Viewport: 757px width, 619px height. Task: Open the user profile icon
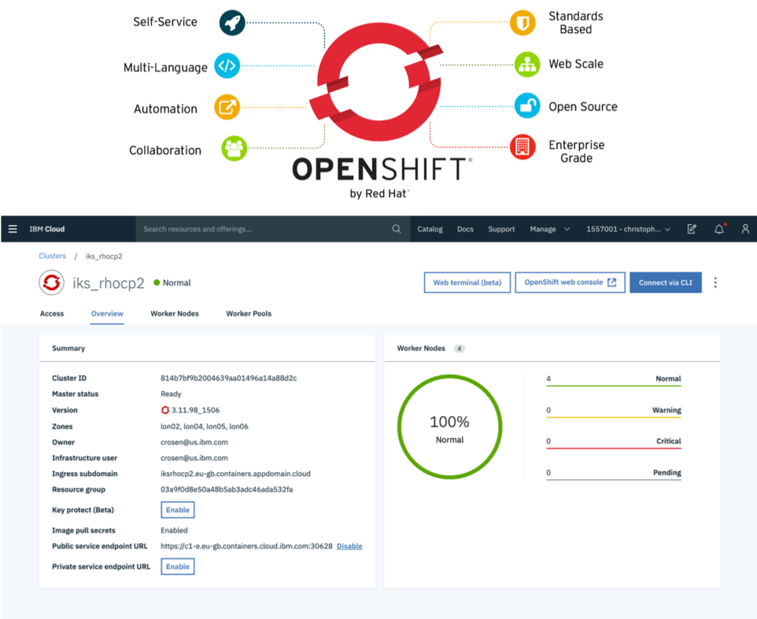point(745,229)
